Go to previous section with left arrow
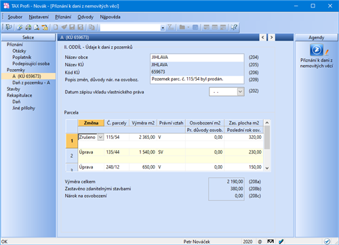Image resolution: width=339 pixels, height=245 pixels. [262, 37]
